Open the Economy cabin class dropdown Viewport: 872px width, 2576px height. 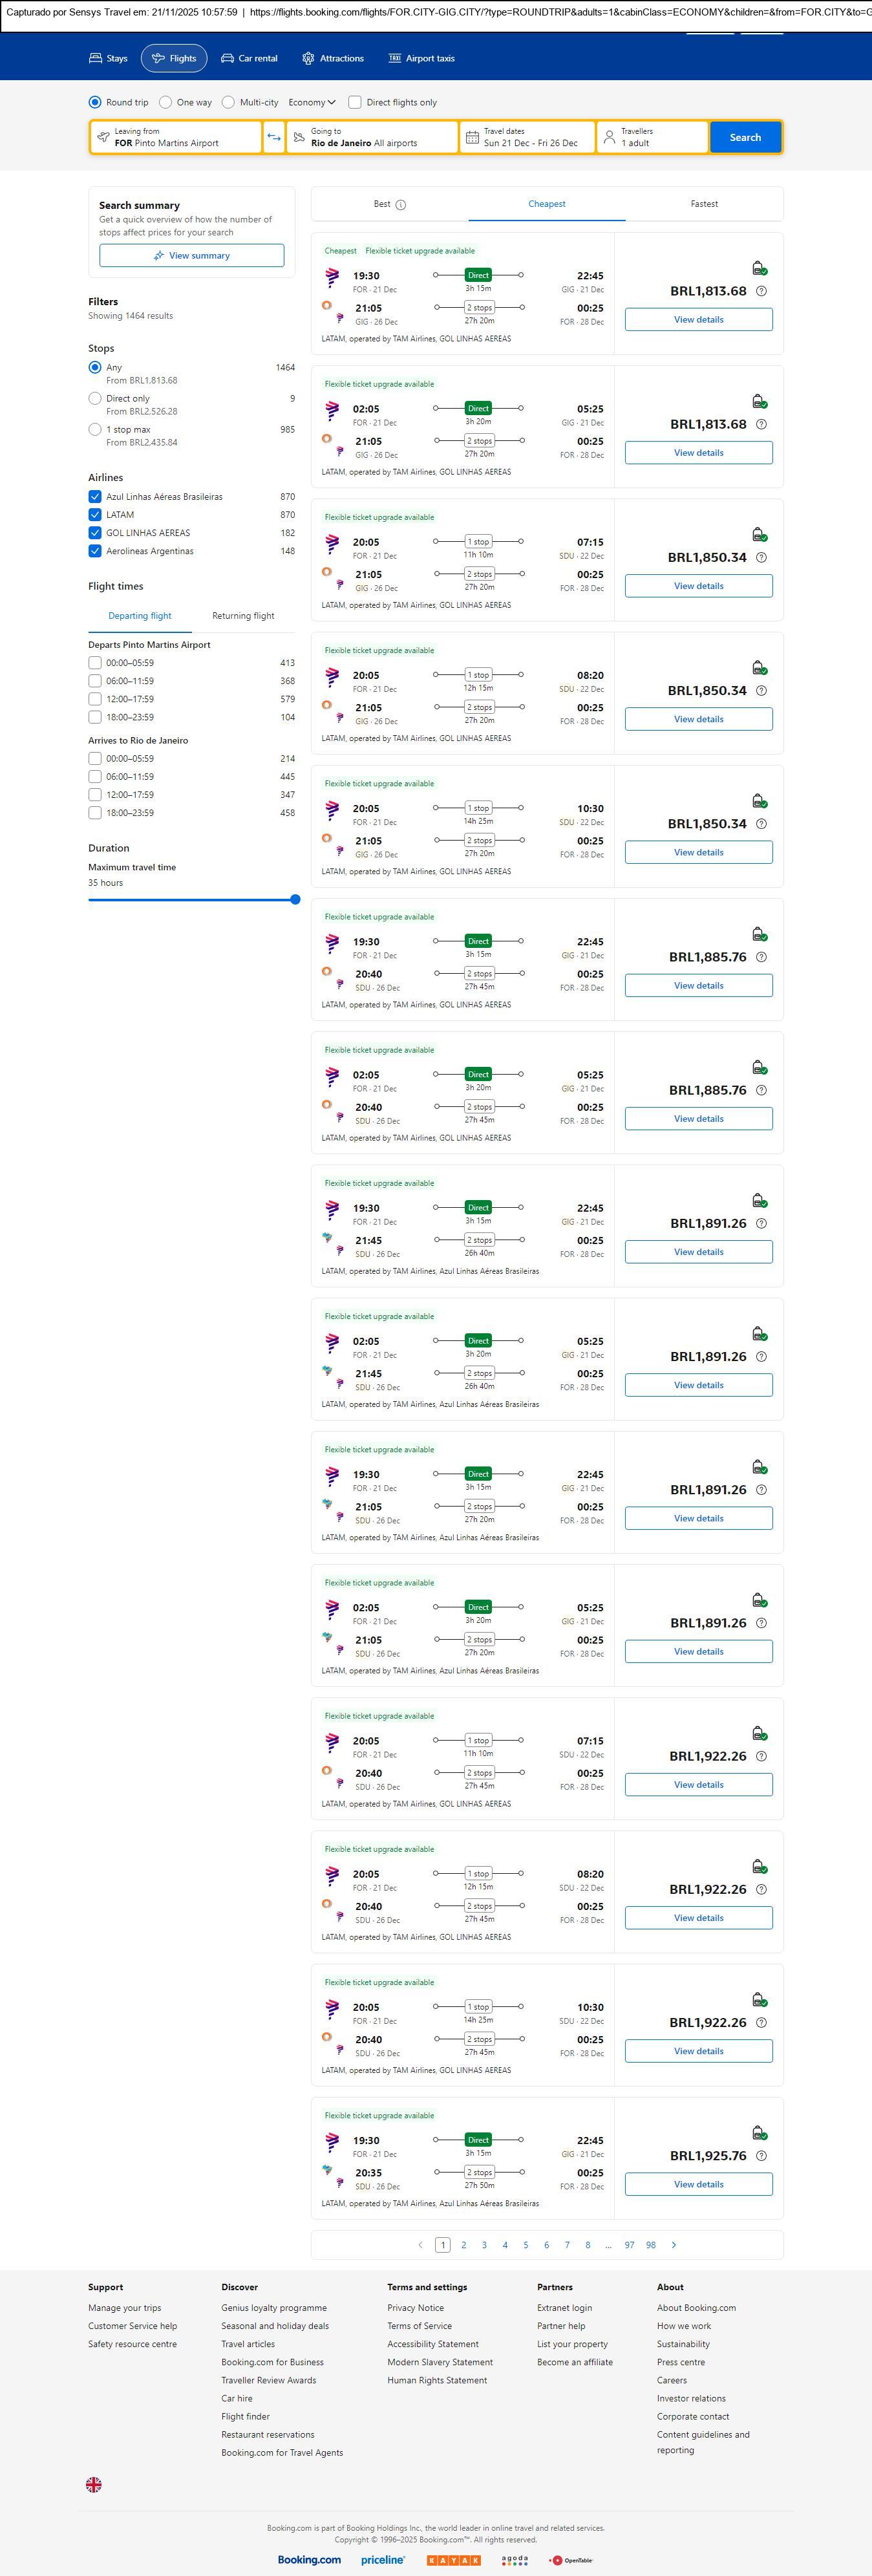pyautogui.click(x=312, y=102)
